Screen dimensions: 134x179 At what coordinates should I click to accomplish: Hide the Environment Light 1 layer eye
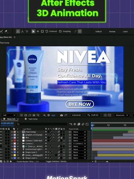[x=1, y=149]
